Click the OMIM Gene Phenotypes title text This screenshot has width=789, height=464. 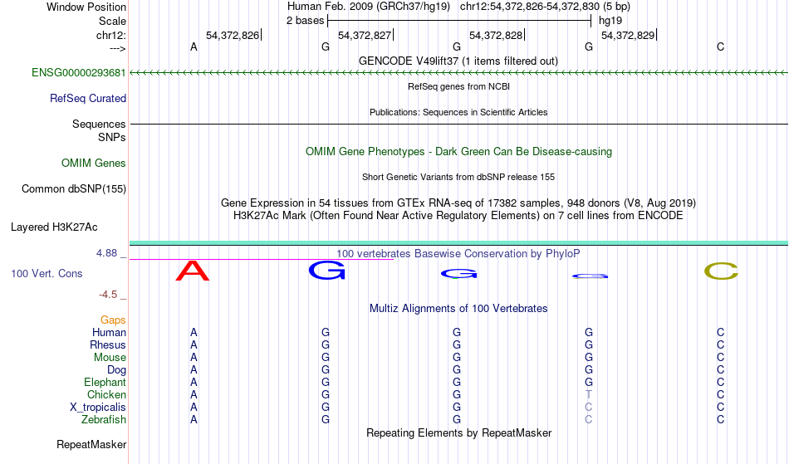[x=458, y=152]
